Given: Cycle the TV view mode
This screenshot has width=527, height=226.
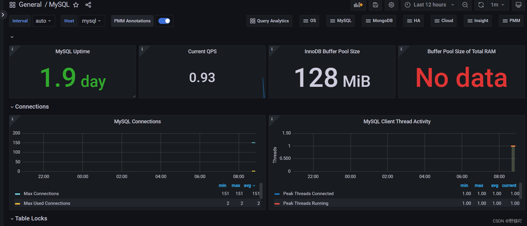Looking at the screenshot, I should tap(518, 5).
